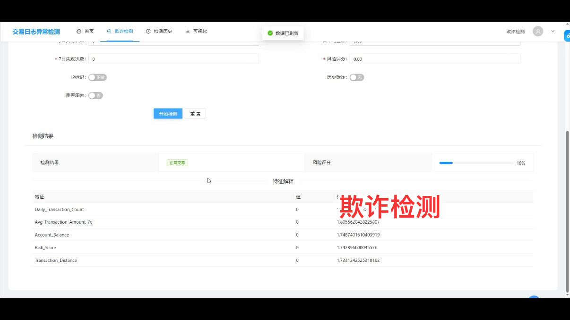Toggle the 历史欺诈 switch
The image size is (570, 320).
pyautogui.click(x=357, y=77)
